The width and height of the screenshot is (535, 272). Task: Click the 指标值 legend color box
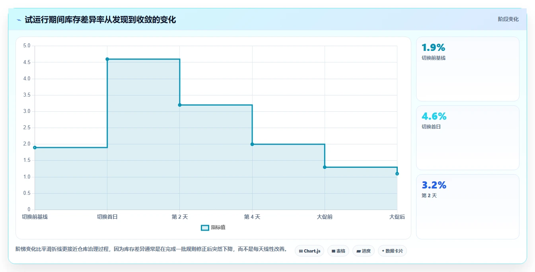(205, 227)
